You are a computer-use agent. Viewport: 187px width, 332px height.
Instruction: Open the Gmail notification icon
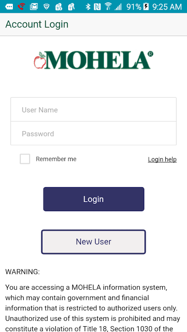click(34, 7)
